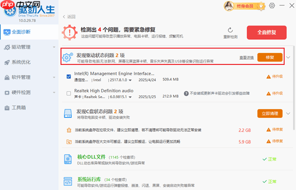This screenshot has height=190, width=296.
Task: Click the driver status gear icon
Action: pos(68,57)
